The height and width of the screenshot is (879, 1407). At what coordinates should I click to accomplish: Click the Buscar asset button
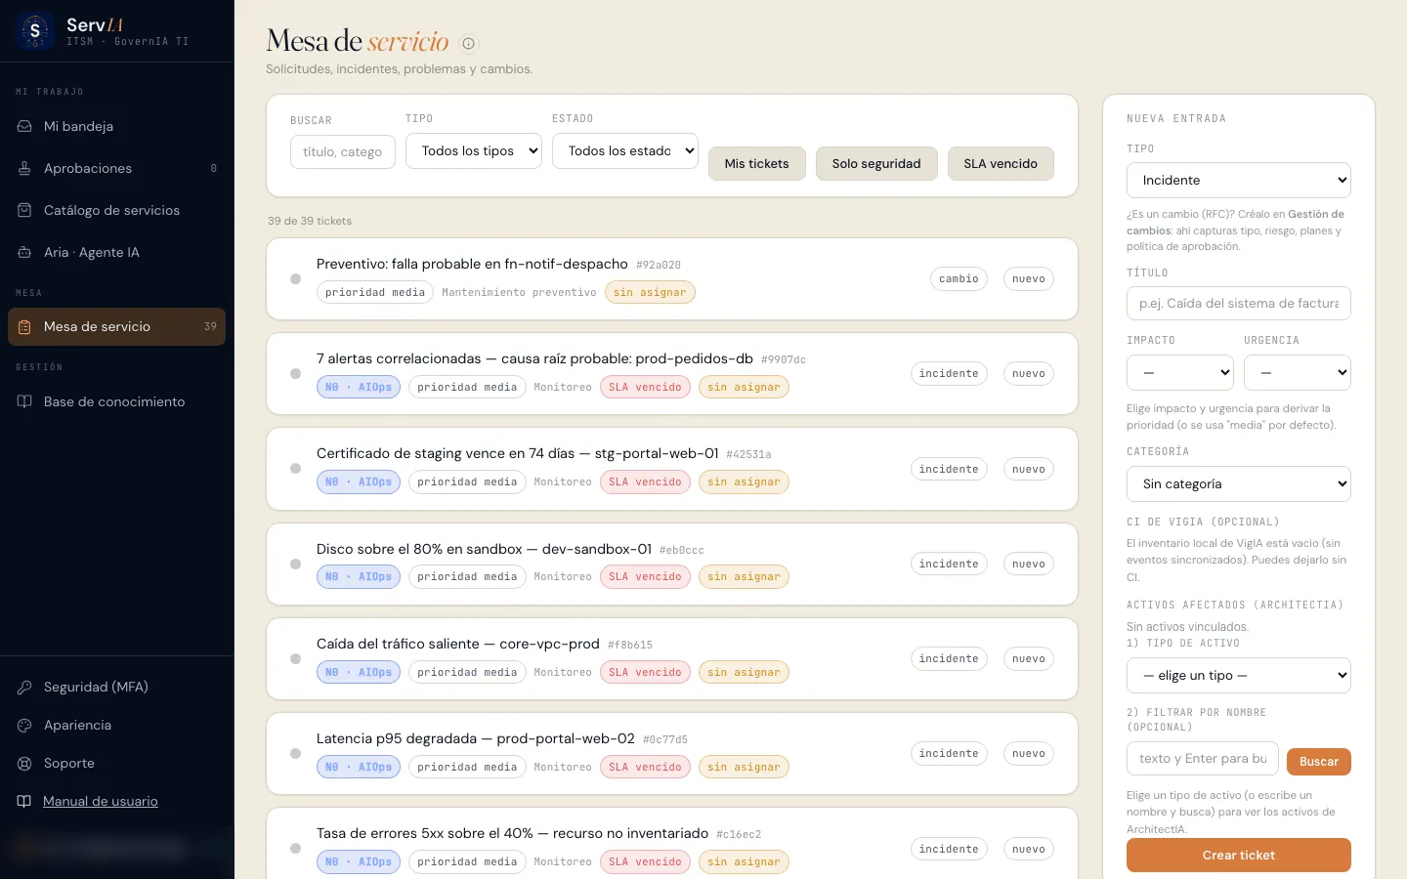[1319, 762]
